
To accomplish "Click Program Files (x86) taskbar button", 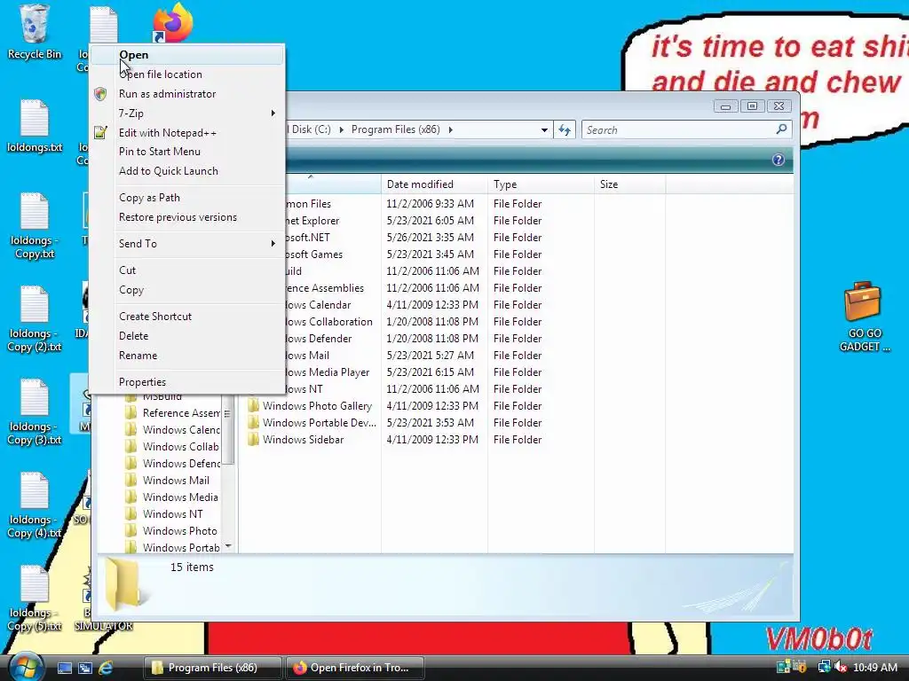I will point(212,668).
